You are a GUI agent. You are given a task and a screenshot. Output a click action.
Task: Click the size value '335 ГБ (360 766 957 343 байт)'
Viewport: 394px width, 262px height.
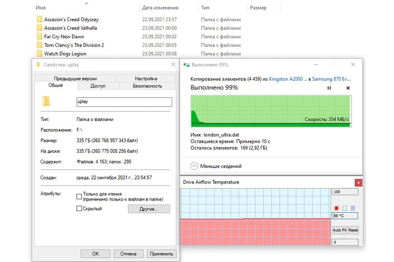(x=107, y=140)
